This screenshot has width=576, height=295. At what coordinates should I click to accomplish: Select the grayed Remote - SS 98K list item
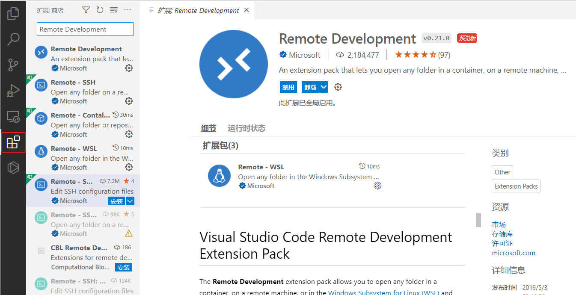tap(83, 224)
